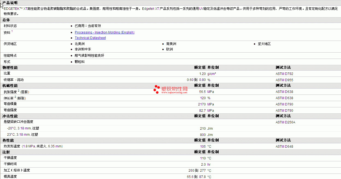Click the 总体 section header

click(6, 20)
